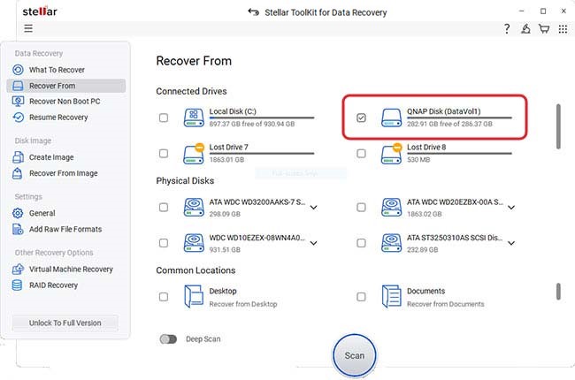Click Unlock To Full Version button
575x380 pixels.
click(x=66, y=323)
